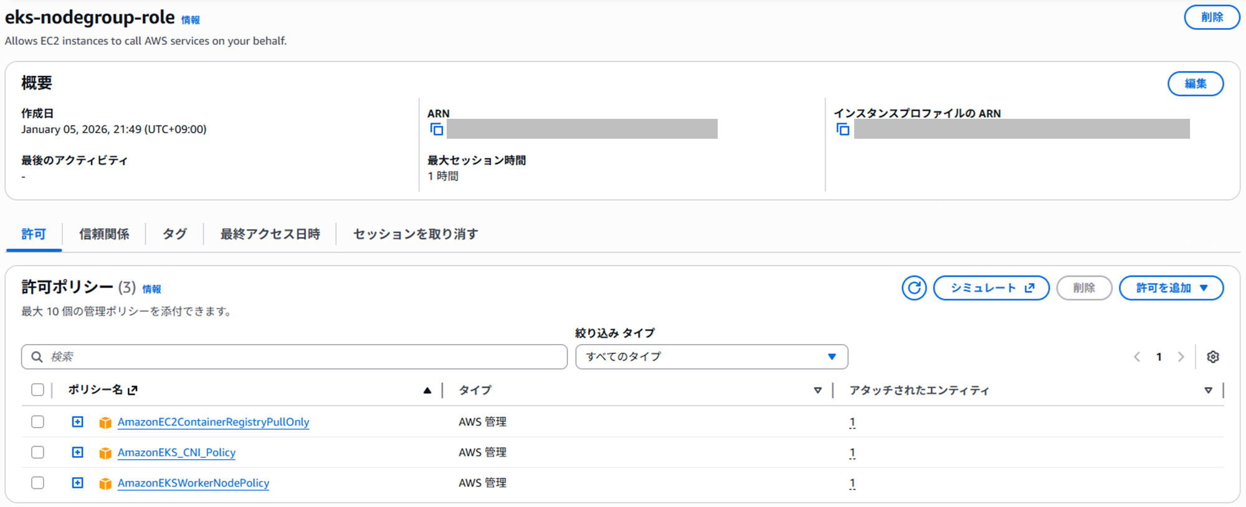Image resolution: width=1246 pixels, height=507 pixels.
Task: Expand the AmazonEC2ContainerRegistryPullOnly policy details
Action: (x=77, y=422)
